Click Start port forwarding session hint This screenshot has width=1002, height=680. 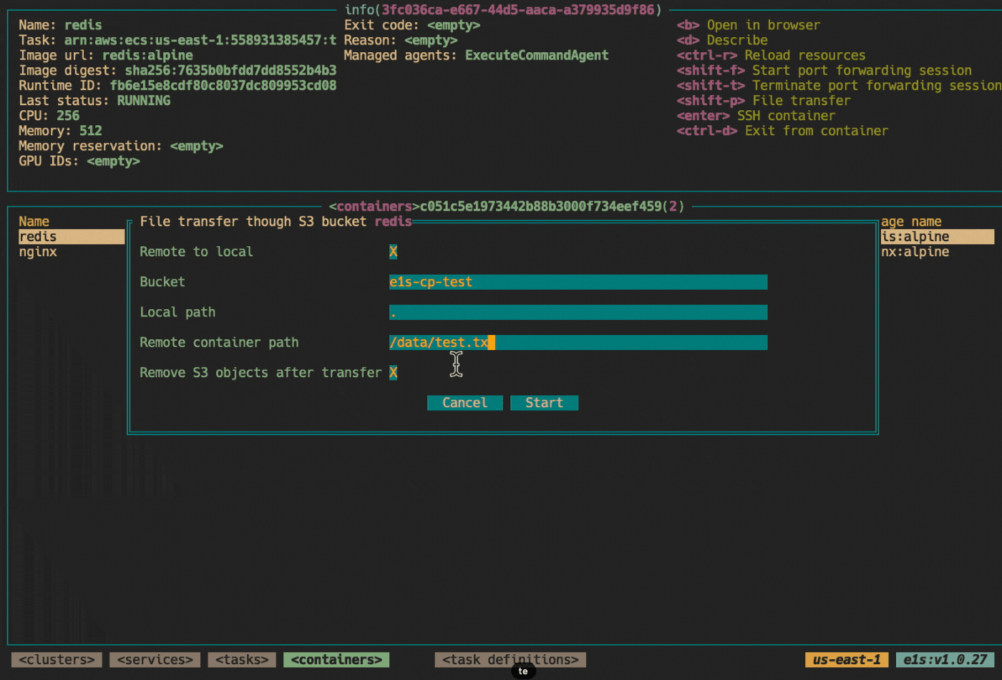[x=825, y=70]
